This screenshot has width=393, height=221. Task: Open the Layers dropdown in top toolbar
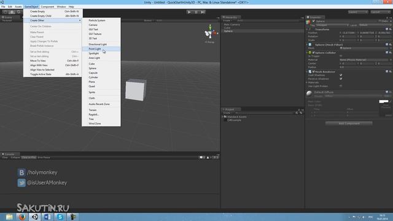click(358, 12)
